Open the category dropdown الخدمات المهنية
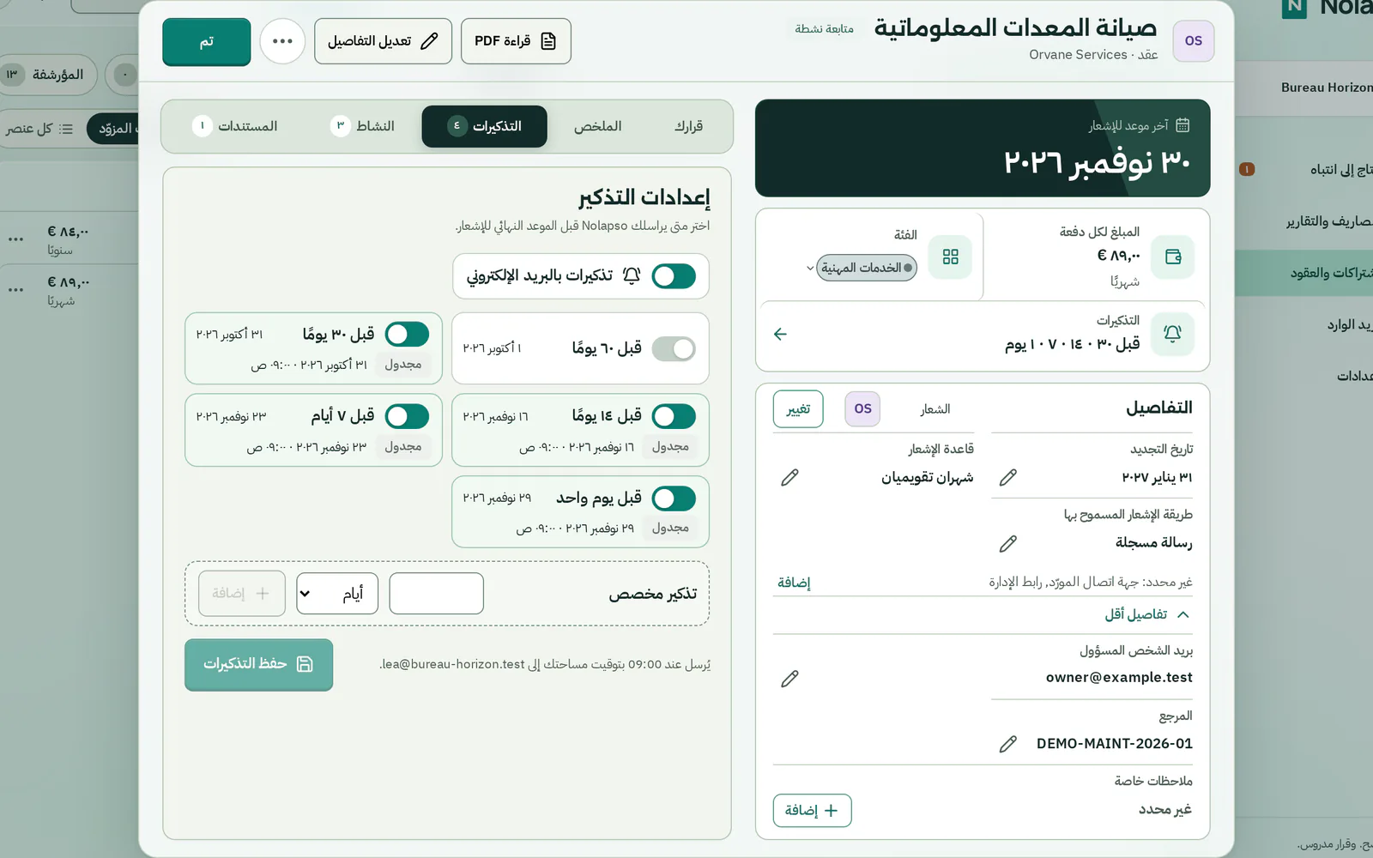1373x858 pixels. click(861, 268)
